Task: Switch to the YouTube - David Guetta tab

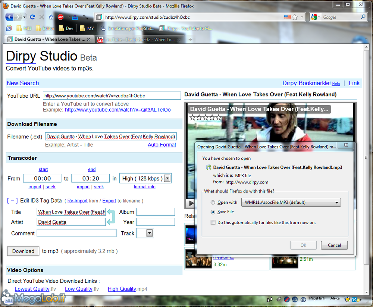Action: pos(139,40)
